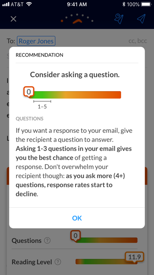Tap the help icon next to Reading Level

point(58,262)
